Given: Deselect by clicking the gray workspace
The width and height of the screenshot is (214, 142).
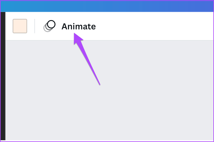Looking at the screenshot, I should [x=150, y=90].
